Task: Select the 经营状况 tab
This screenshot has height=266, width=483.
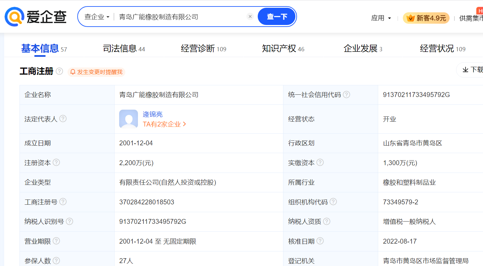Action: [x=443, y=49]
